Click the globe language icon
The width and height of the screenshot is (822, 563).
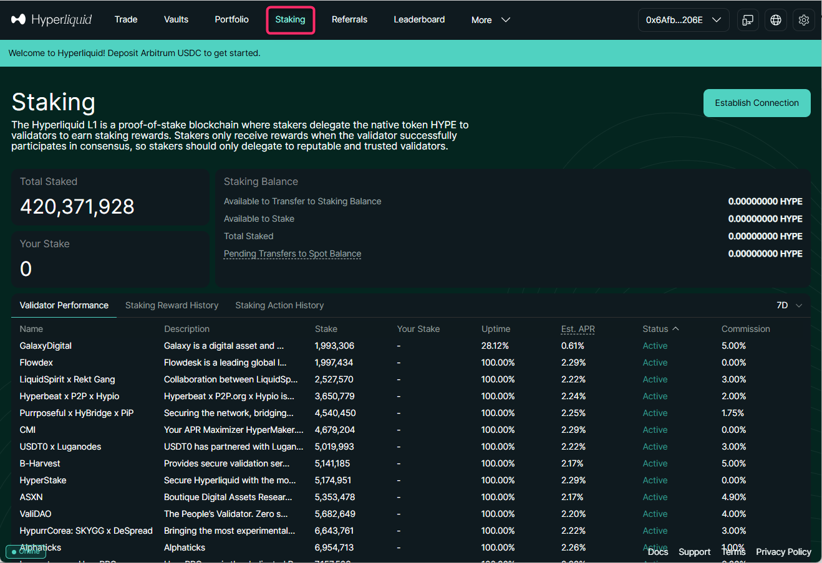pos(775,20)
